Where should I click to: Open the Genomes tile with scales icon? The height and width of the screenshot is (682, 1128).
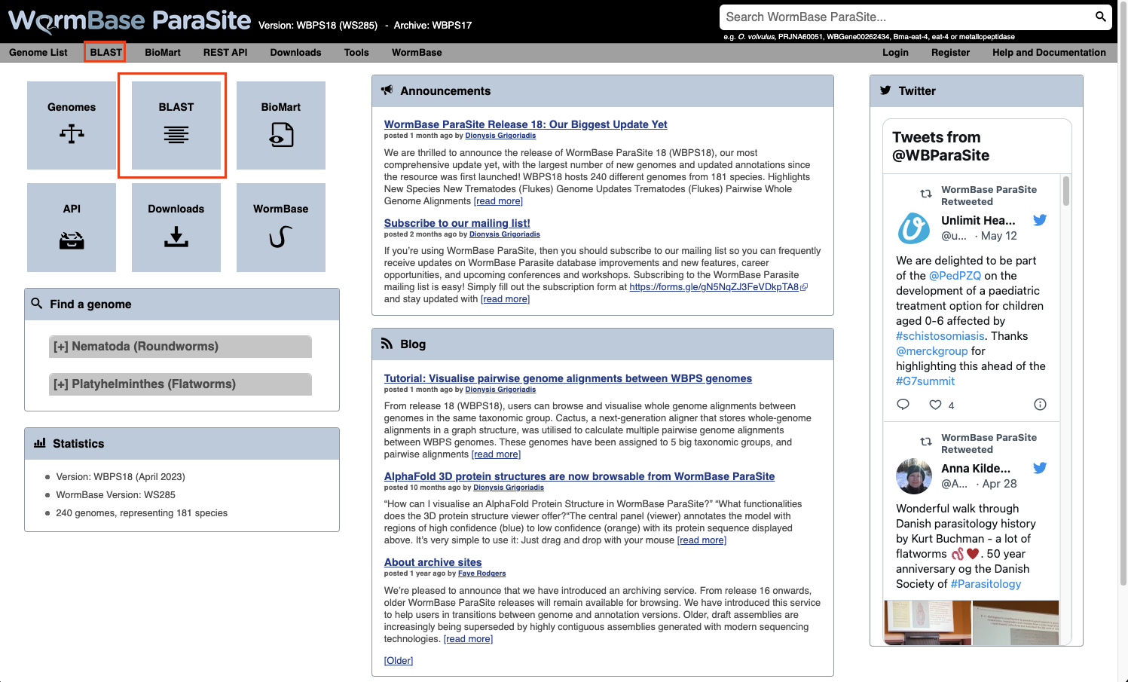coord(72,125)
